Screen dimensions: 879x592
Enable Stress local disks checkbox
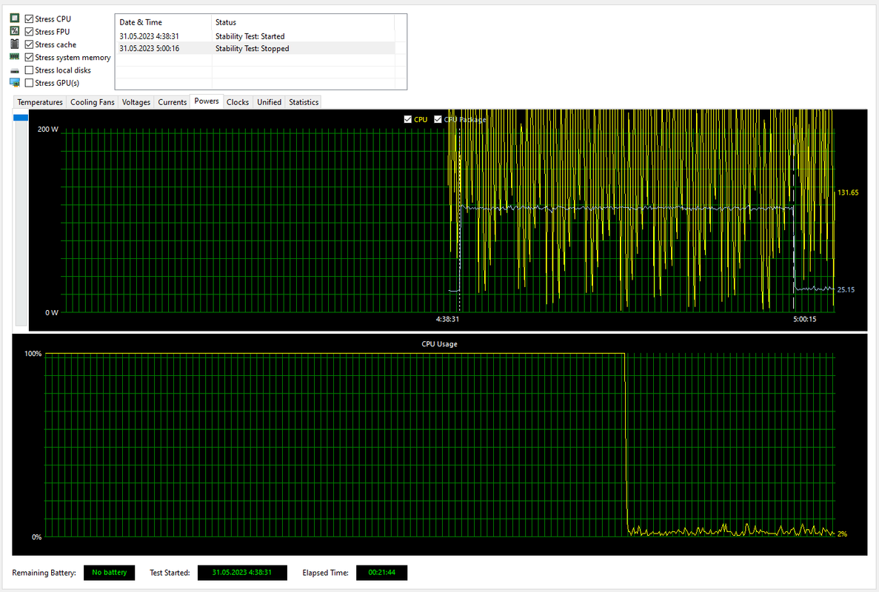(29, 70)
